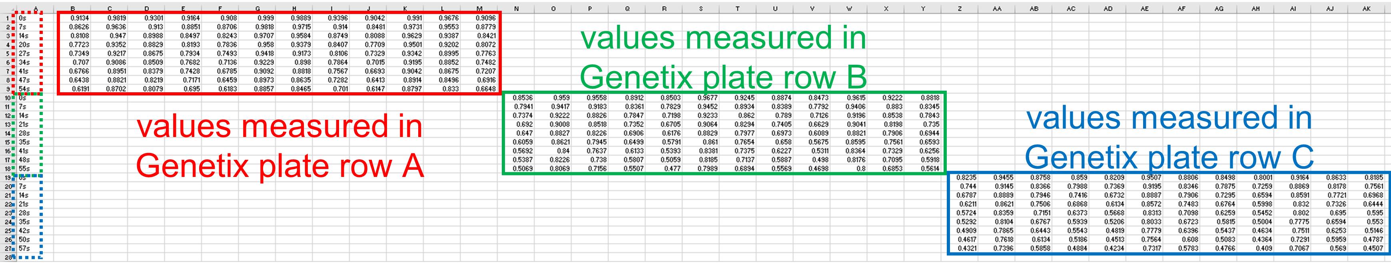Image resolution: width=1391 pixels, height=264 pixels.
Task: Select the 55s time label cell
Action: coord(35,169)
